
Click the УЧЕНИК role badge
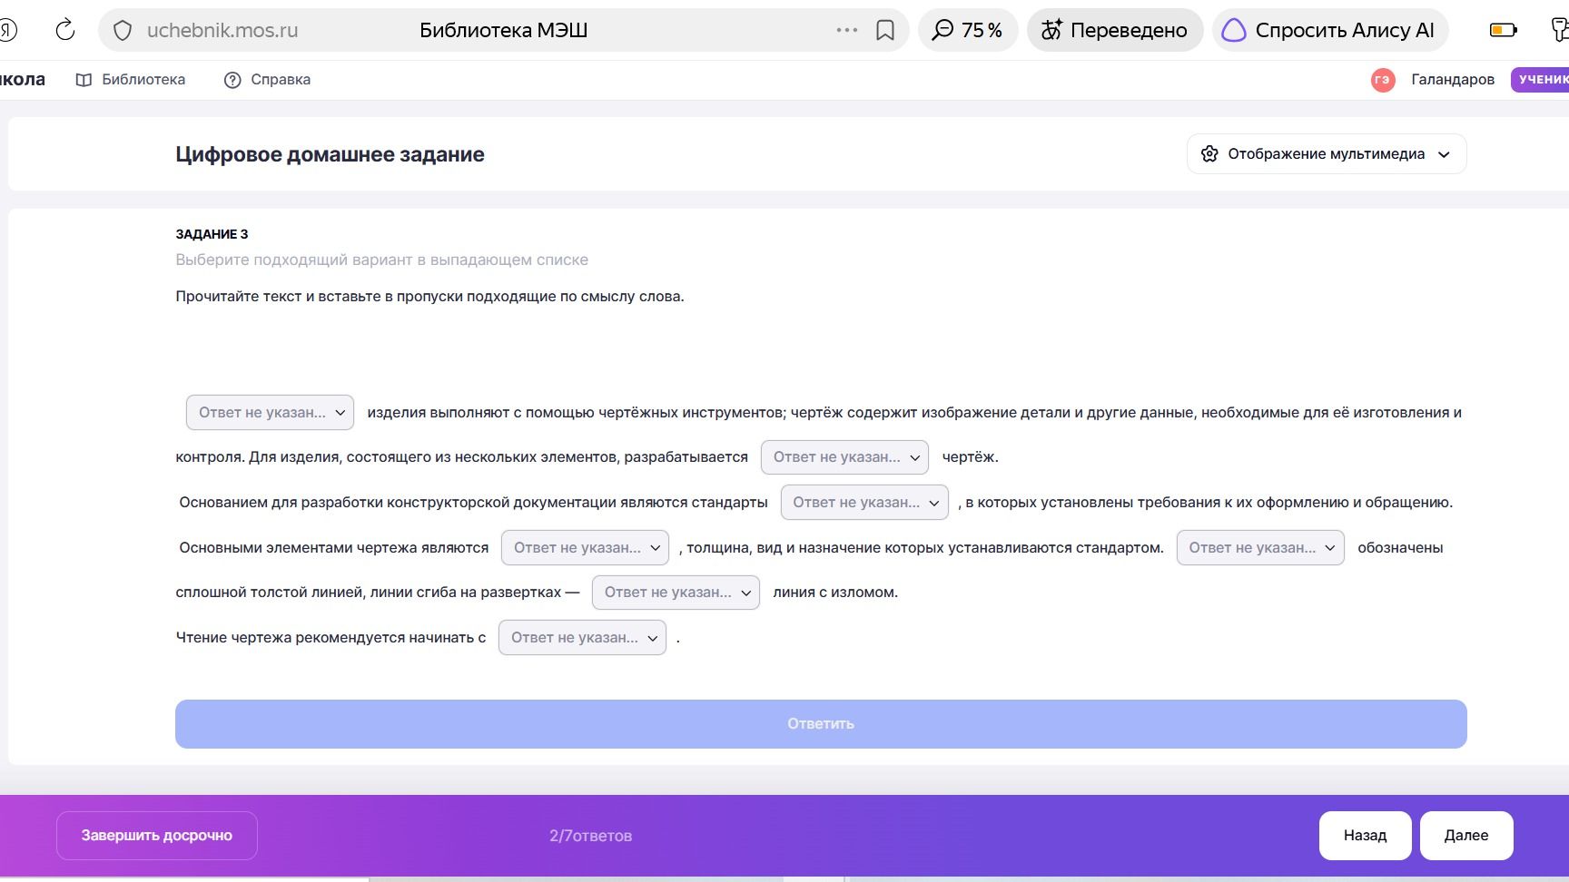1541,80
